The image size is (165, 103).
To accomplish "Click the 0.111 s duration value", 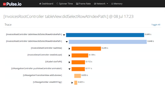I will point(89,68).
